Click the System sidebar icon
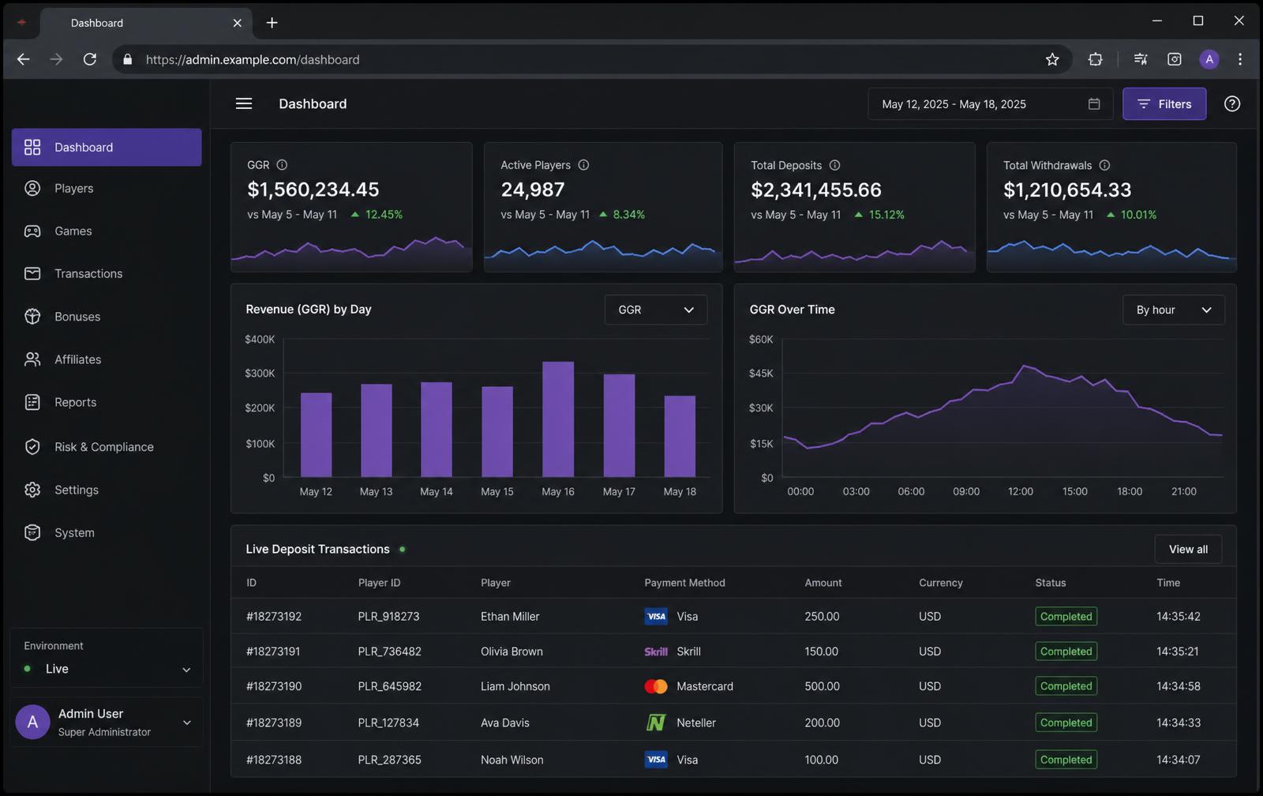The image size is (1263, 796). click(x=32, y=532)
